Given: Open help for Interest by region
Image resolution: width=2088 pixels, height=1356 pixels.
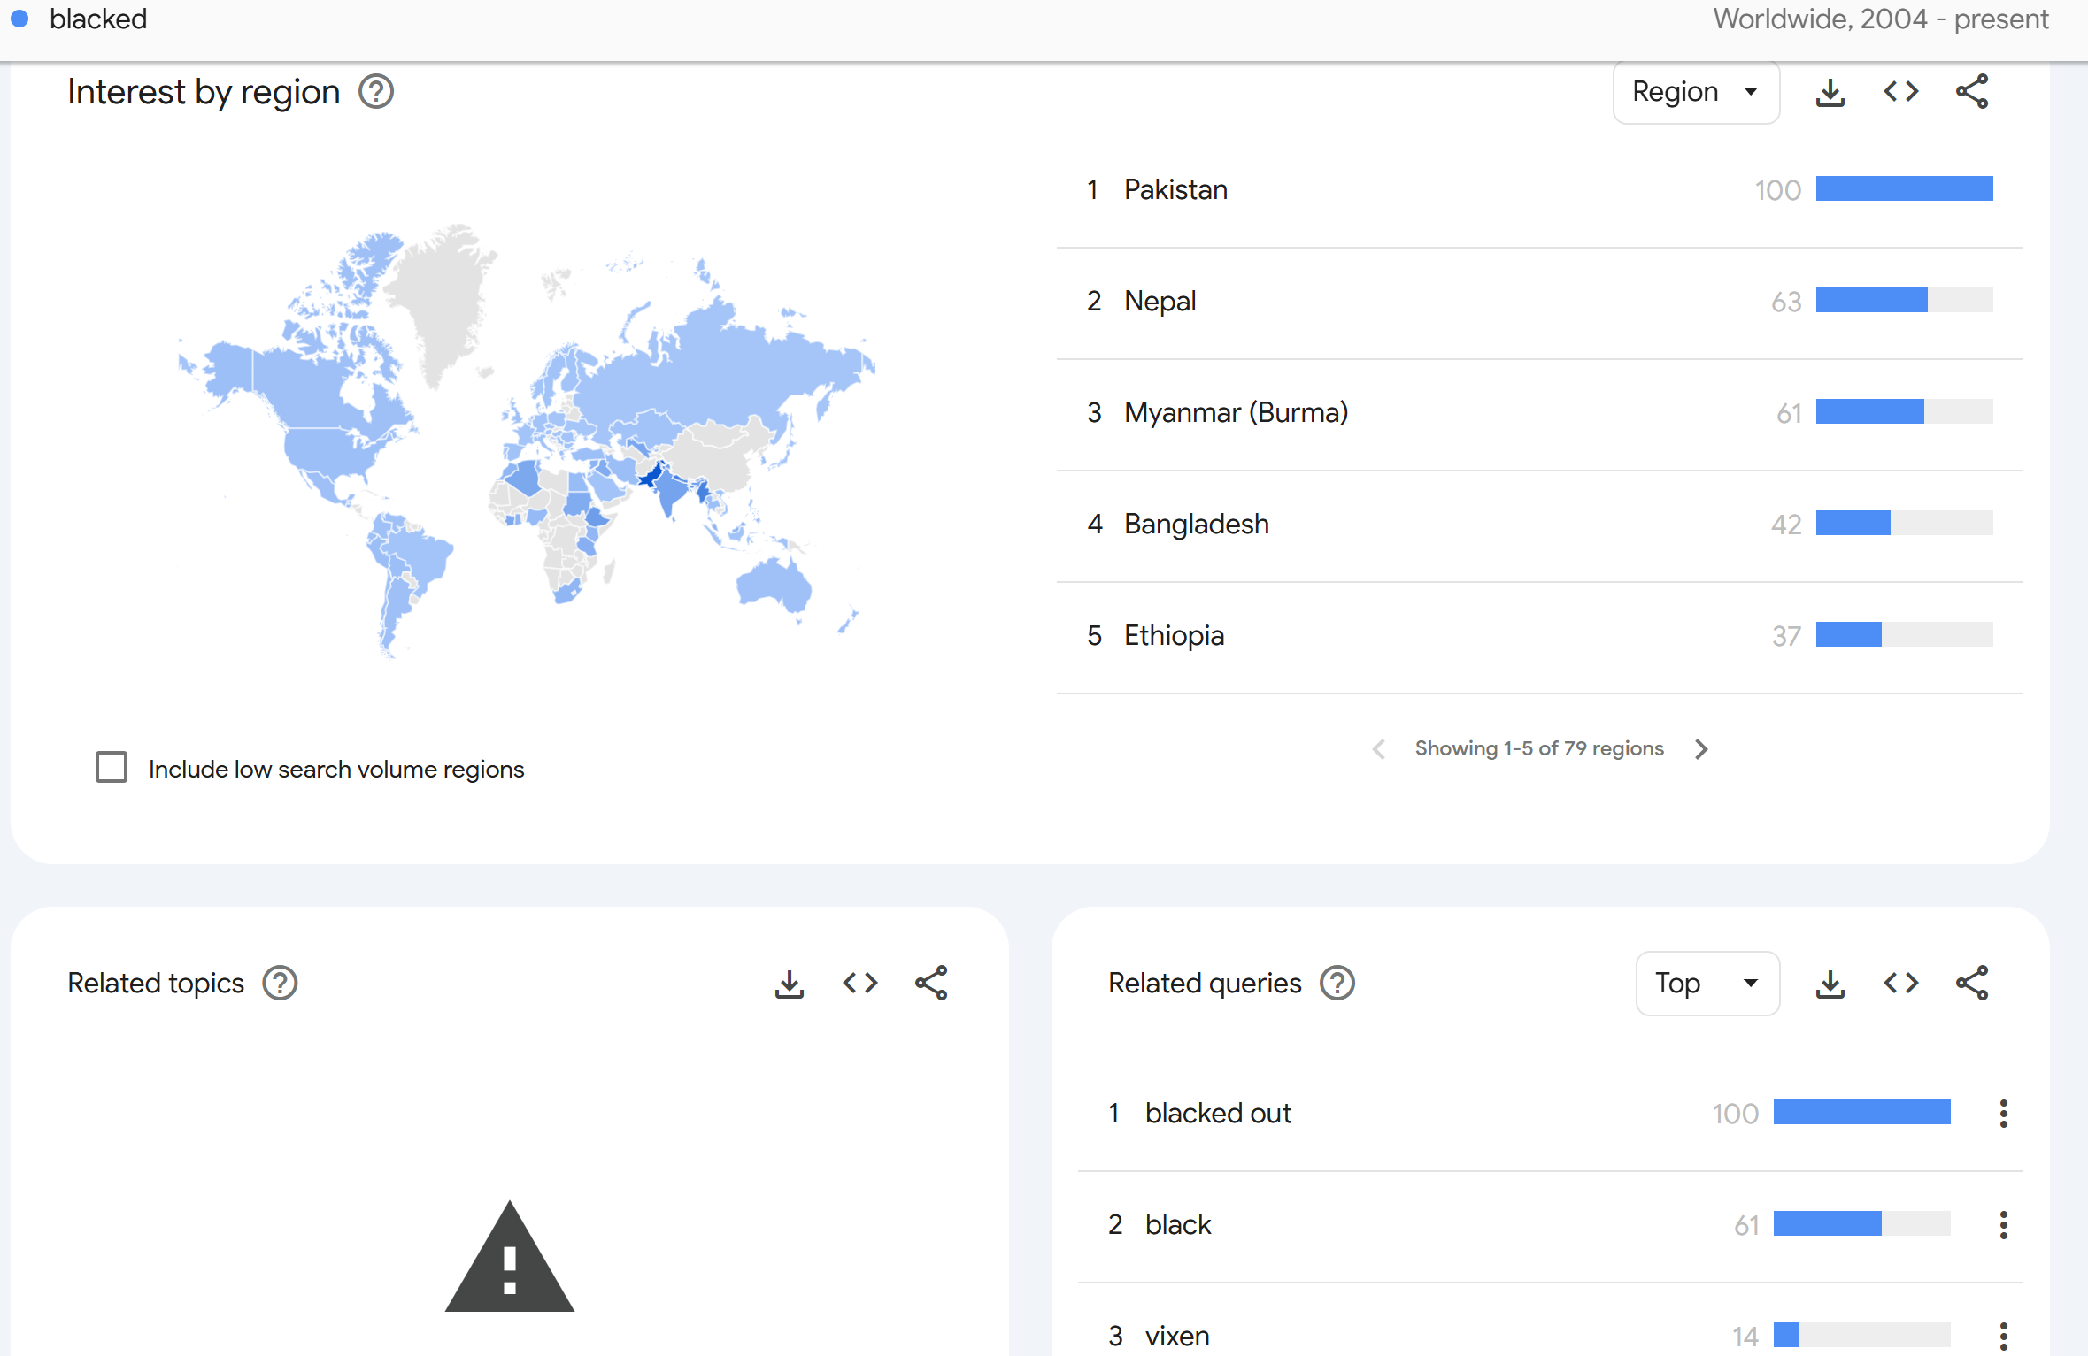Looking at the screenshot, I should point(375,92).
